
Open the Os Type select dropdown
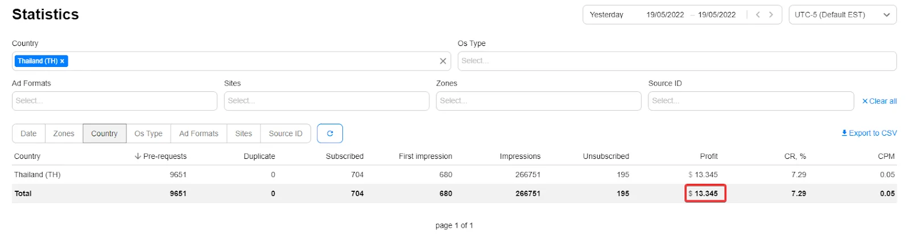tap(677, 61)
